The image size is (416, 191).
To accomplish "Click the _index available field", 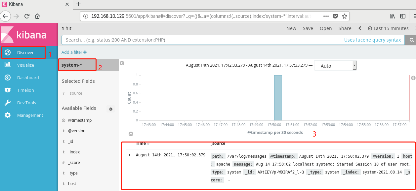I will point(74,152).
